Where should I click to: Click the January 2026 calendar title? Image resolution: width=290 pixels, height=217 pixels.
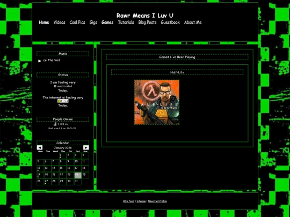pyautogui.click(x=63, y=148)
